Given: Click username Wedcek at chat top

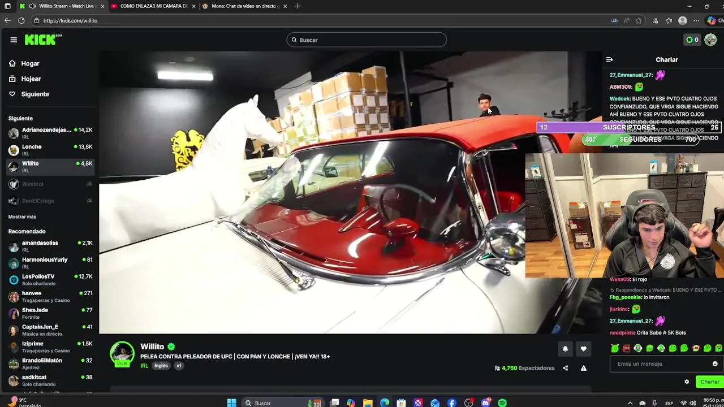Looking at the screenshot, I should click(x=619, y=98).
